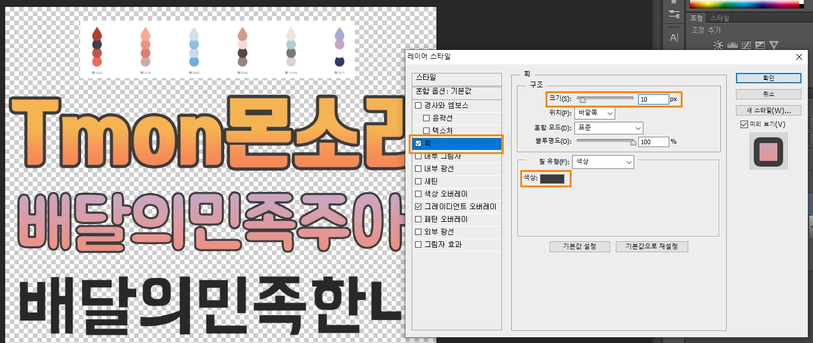The width and height of the screenshot is (813, 343).
Task: Uncheck the 획 stroke checkbox
Action: coord(419,144)
